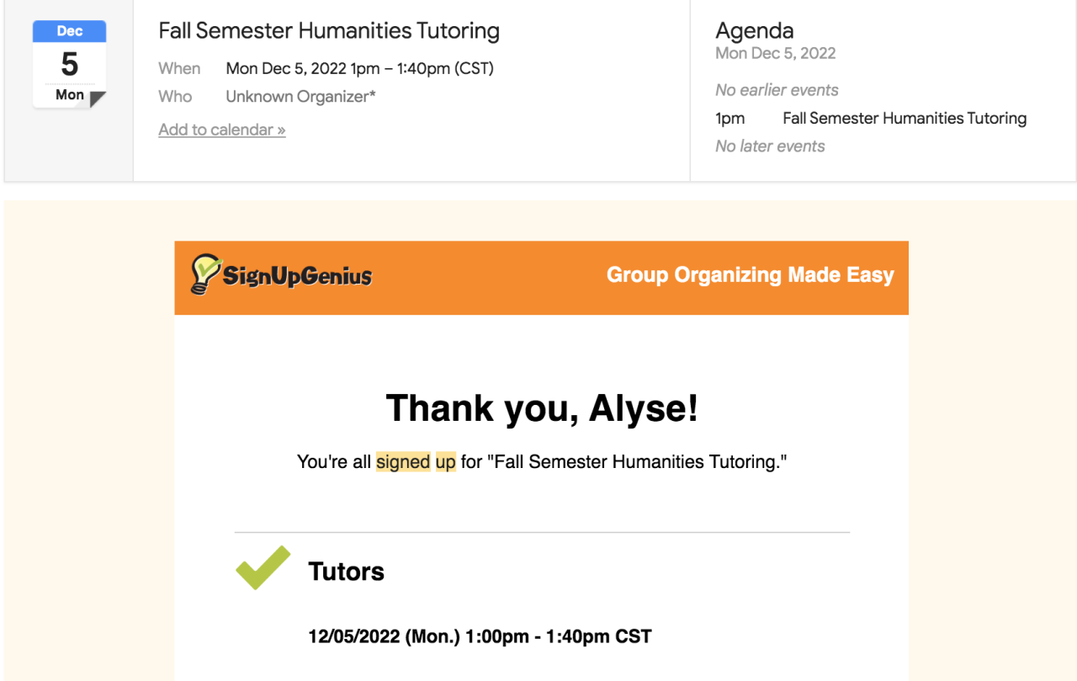Click the blue Dec header on calendar icon

click(70, 31)
